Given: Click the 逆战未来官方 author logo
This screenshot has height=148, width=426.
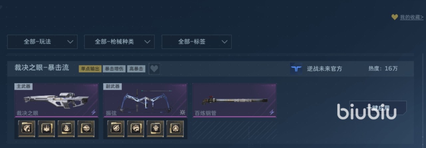Looking at the screenshot, I should (x=296, y=69).
